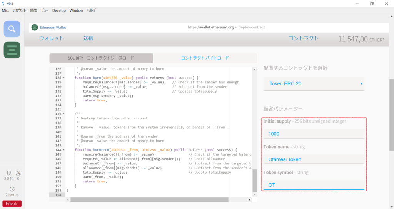Click the horizontal scrollbar left arrow
The image size is (394, 209).
click(68, 200)
